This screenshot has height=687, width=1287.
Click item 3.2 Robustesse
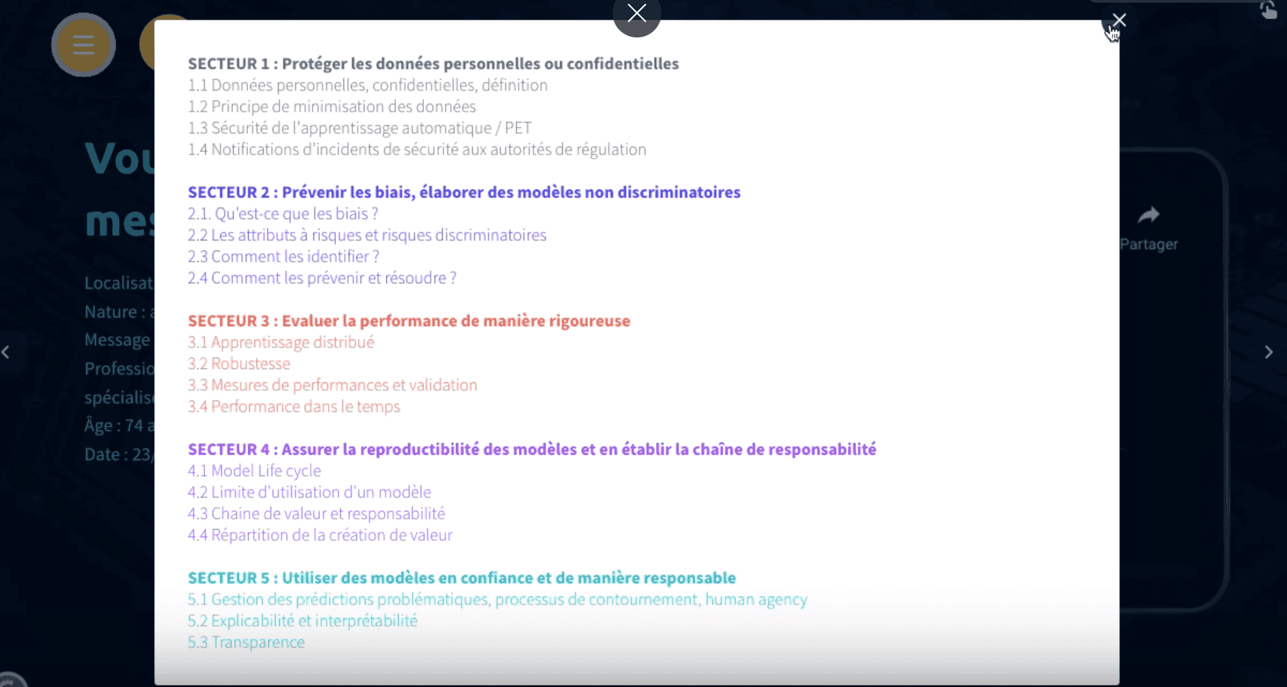[x=239, y=364]
